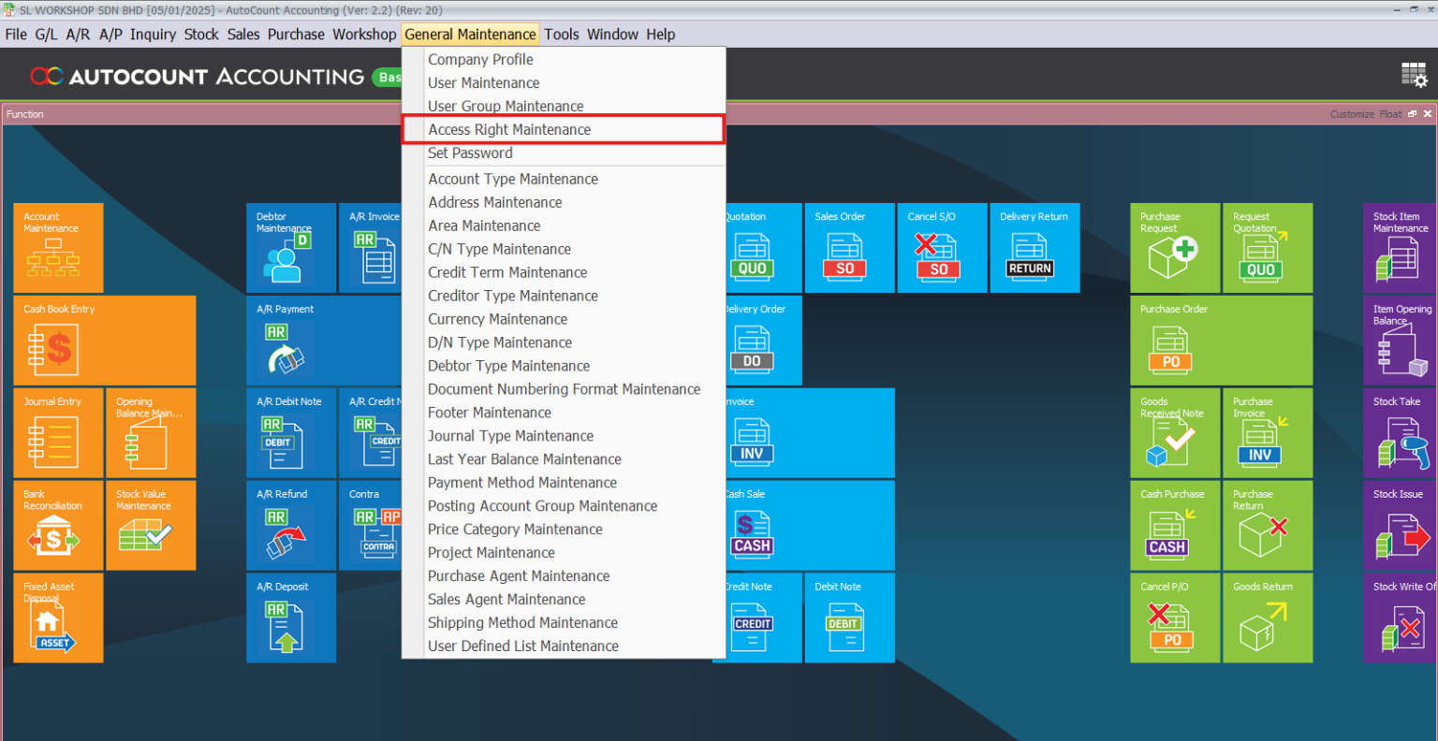Select Access Right Maintenance menu entry
Viewport: 1438px width, 741px height.
[x=564, y=130]
